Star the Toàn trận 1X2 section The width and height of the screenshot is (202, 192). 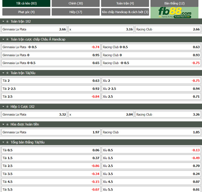point(7,22)
